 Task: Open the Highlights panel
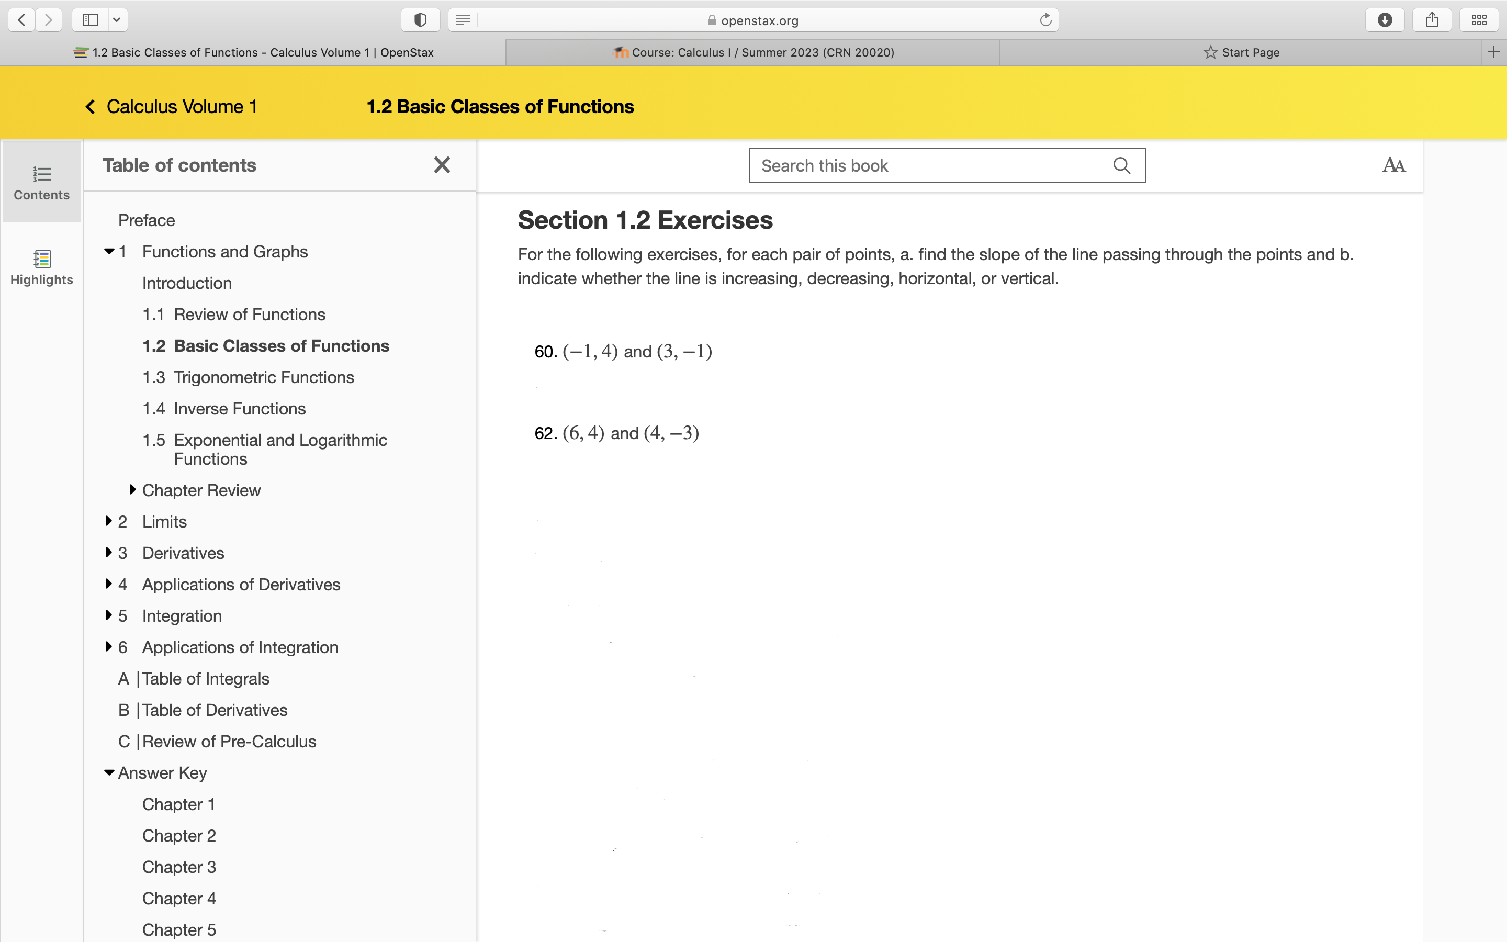(41, 267)
